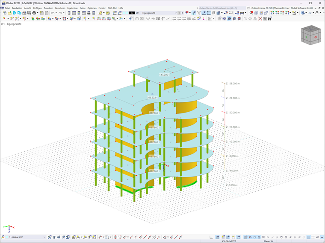Expand the print options dropdown arrow
This screenshot has width=325, height=243.
click(38, 13)
